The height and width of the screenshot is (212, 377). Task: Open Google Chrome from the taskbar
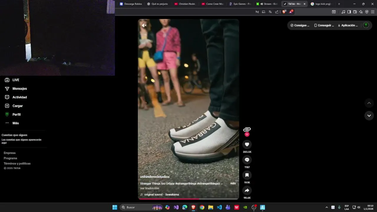tap(202, 207)
